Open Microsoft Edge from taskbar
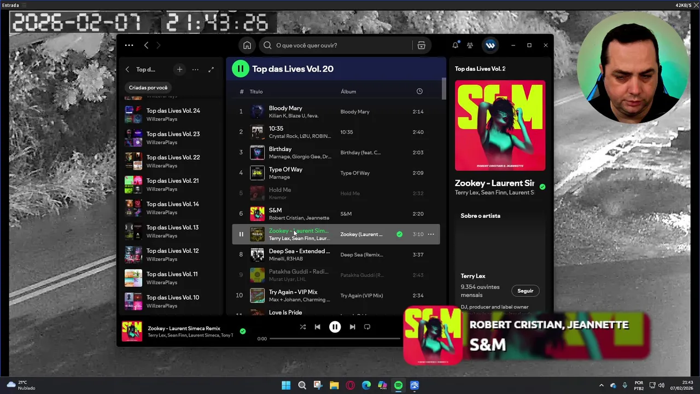 pos(366,385)
